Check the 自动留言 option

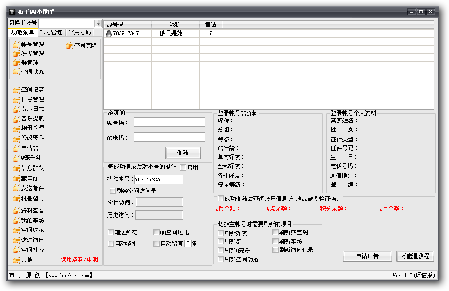(156, 243)
